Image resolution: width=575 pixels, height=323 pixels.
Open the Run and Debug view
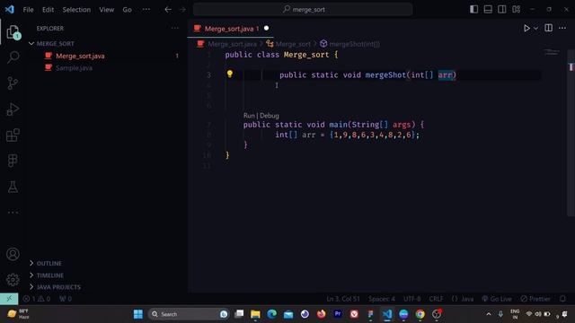pyautogui.click(x=13, y=109)
